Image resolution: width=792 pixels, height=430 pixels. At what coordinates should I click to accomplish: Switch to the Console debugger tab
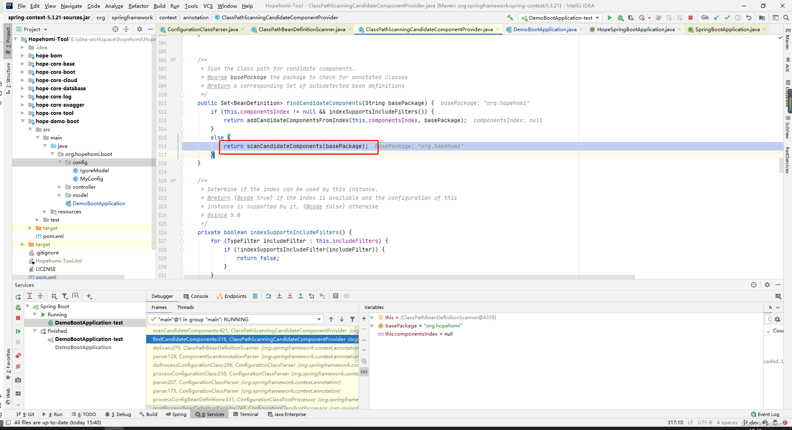coord(196,296)
